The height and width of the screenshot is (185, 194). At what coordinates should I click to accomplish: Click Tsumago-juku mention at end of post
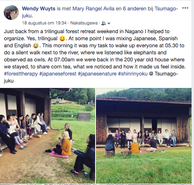91,77
